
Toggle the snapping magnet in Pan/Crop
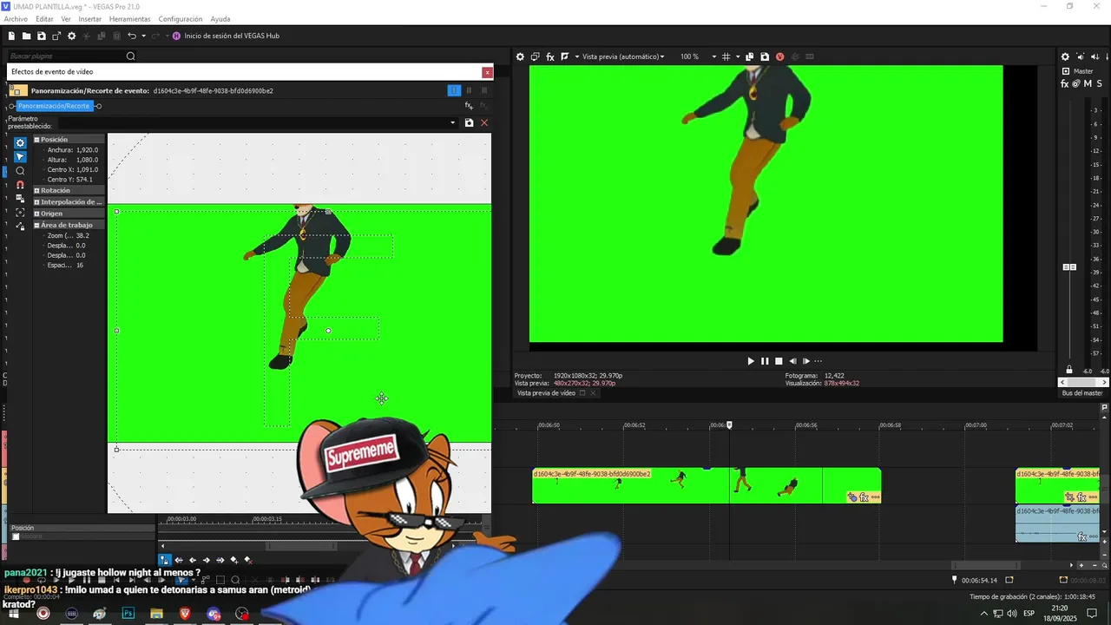[20, 185]
